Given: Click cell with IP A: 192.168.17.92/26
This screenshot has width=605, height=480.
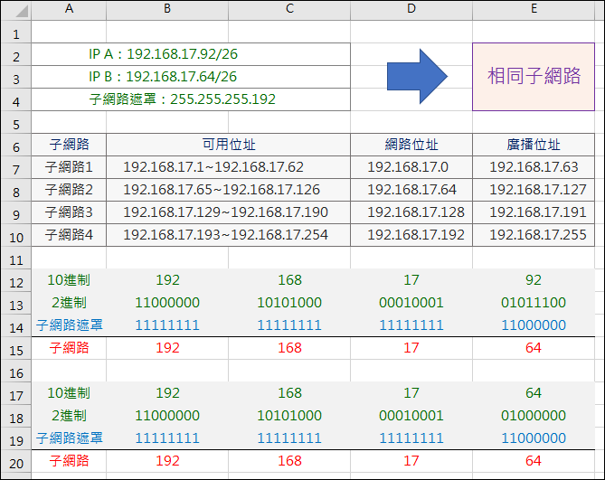Looking at the screenshot, I should pos(191,54).
